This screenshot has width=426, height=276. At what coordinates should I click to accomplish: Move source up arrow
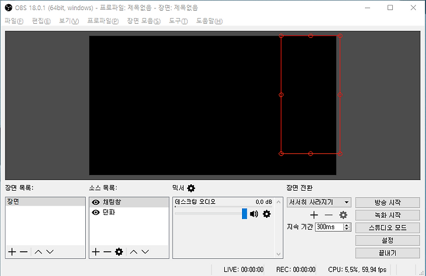133,252
